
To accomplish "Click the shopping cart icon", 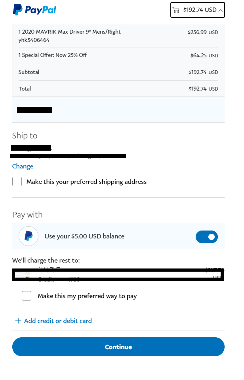I will pos(176,10).
